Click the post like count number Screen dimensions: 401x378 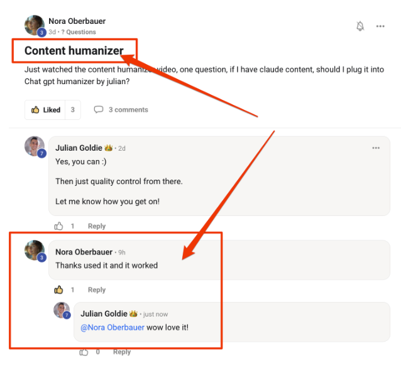click(x=72, y=110)
